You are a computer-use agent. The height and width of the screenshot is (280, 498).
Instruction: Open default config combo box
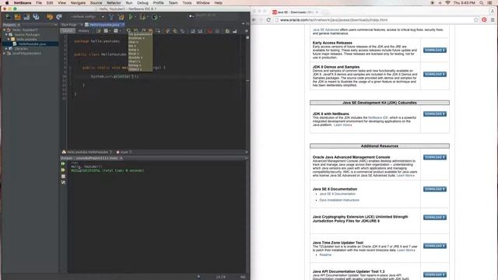[87, 16]
